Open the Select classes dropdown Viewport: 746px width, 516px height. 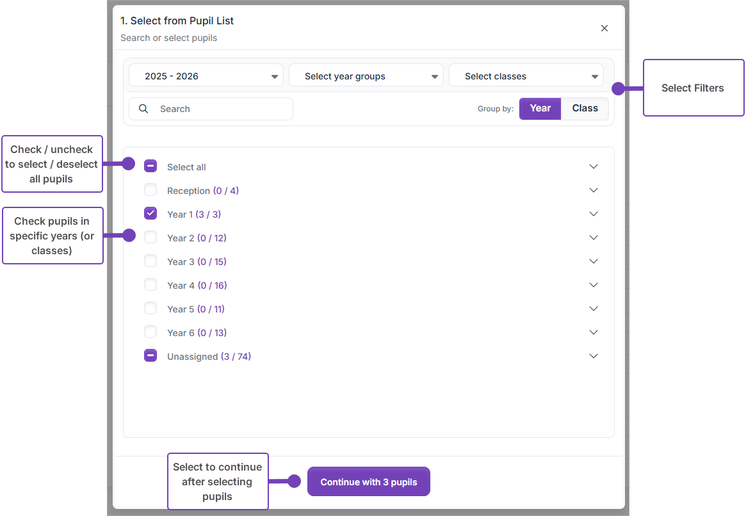[x=526, y=76]
